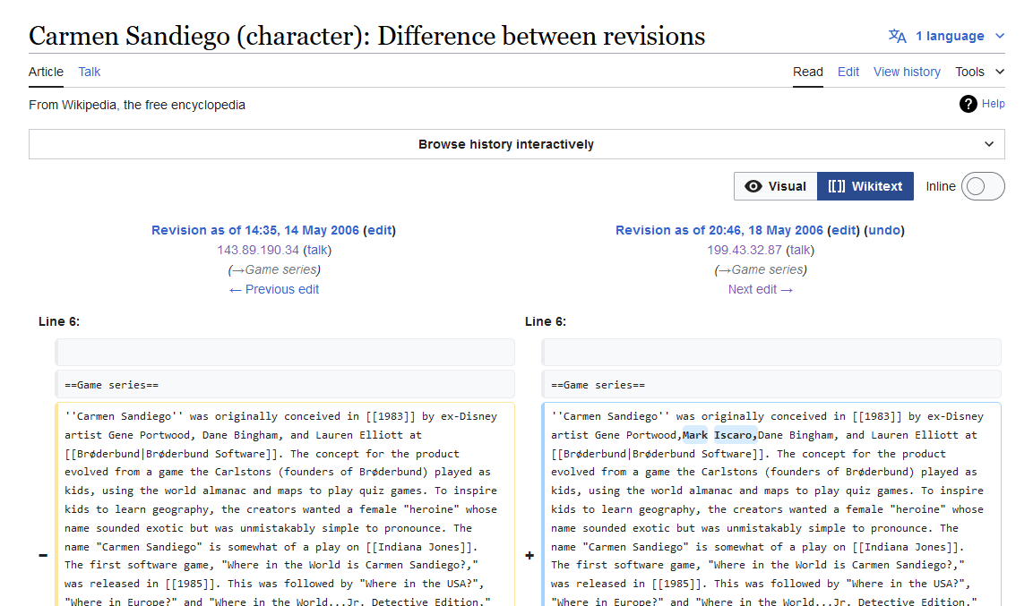Click the undo link
1033x606 pixels.
tap(884, 230)
